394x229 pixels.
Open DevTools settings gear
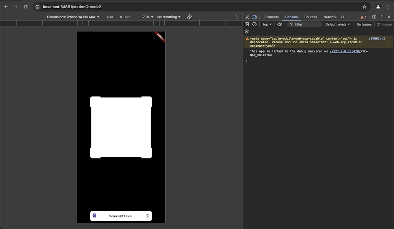[374, 17]
